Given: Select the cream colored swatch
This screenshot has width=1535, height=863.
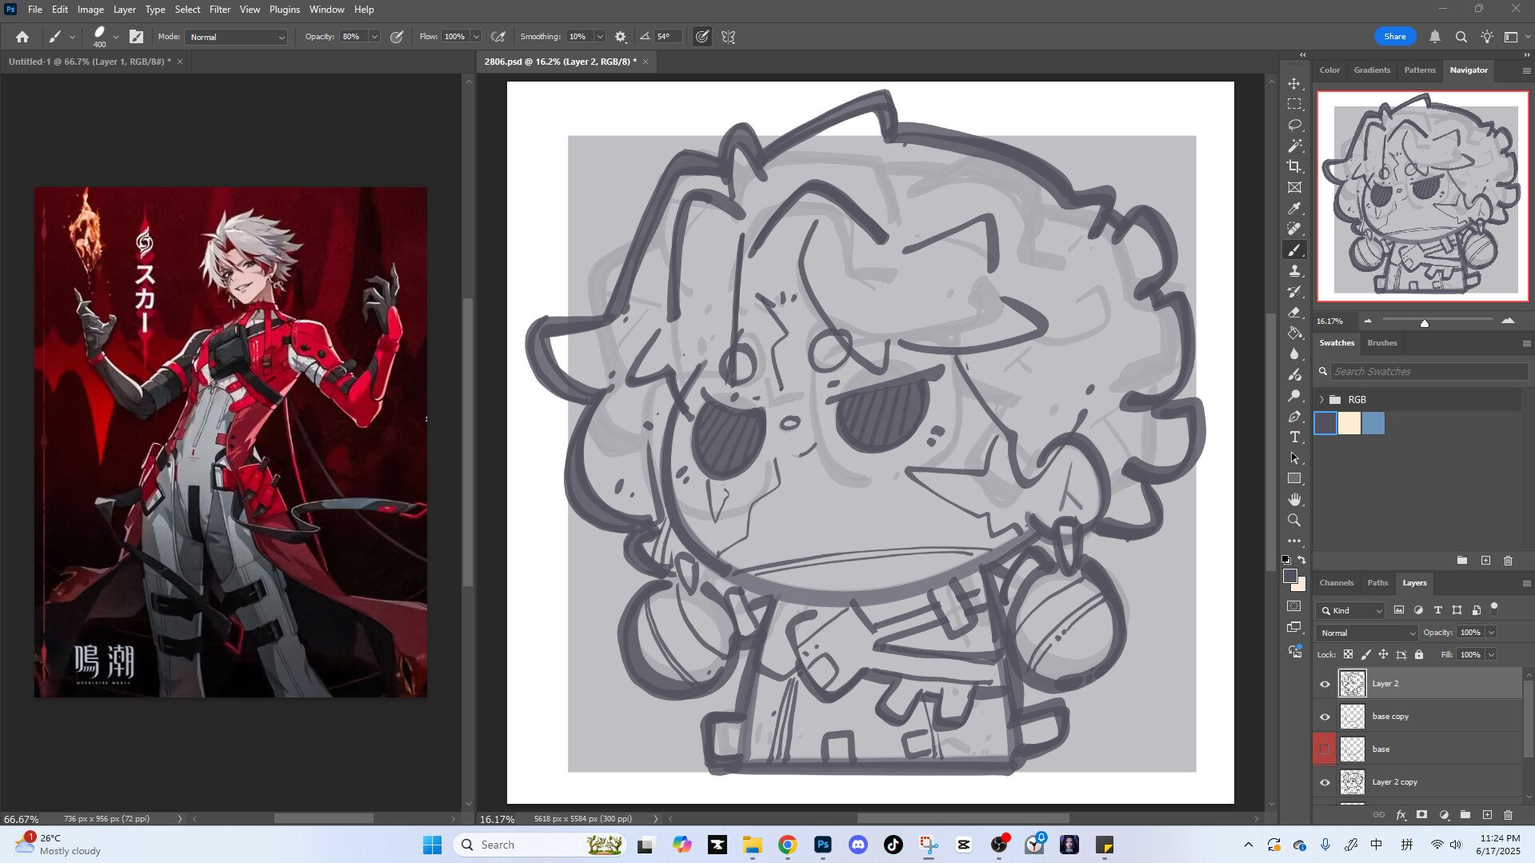Looking at the screenshot, I should coord(1349,423).
